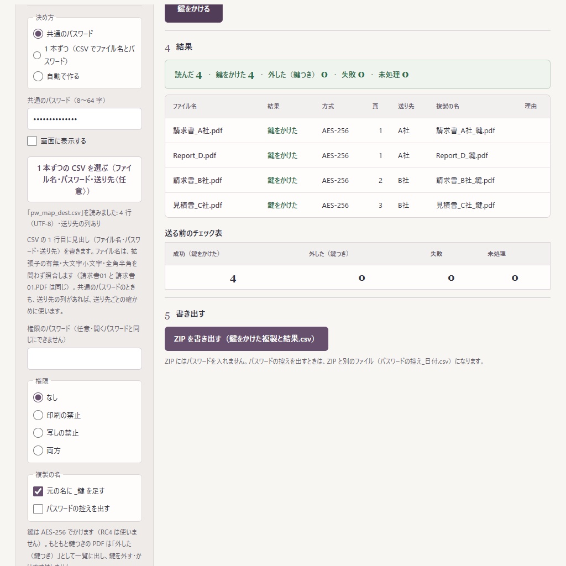This screenshot has width=566, height=566.
Task: Click 成功（鍵をかけた） checklist header
Action: click(x=196, y=254)
